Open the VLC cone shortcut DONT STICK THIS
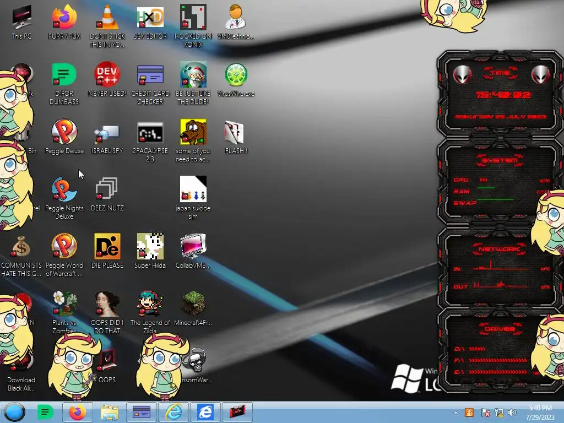 point(107,26)
